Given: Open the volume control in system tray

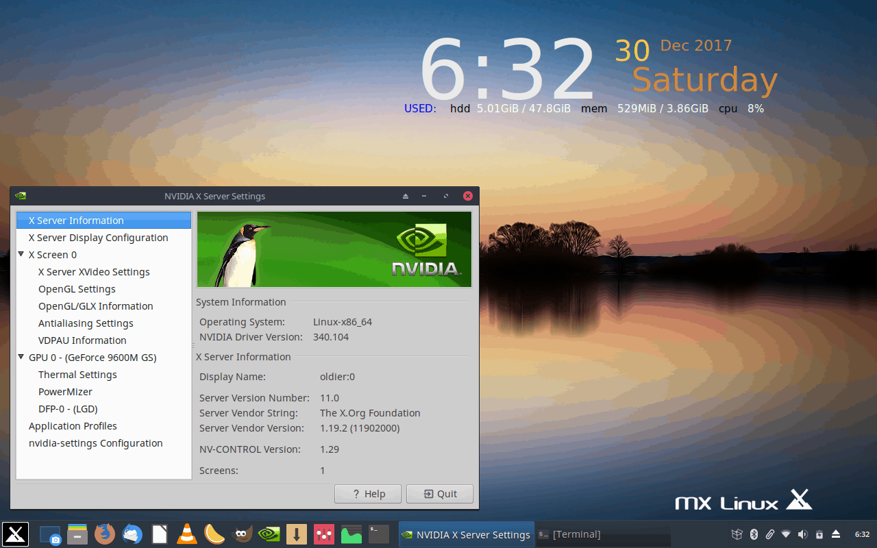Looking at the screenshot, I should [802, 534].
